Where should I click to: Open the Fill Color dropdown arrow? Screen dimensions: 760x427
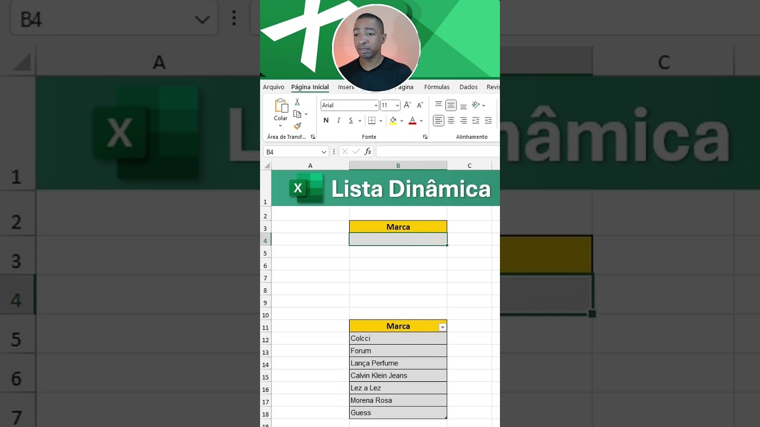(x=401, y=121)
